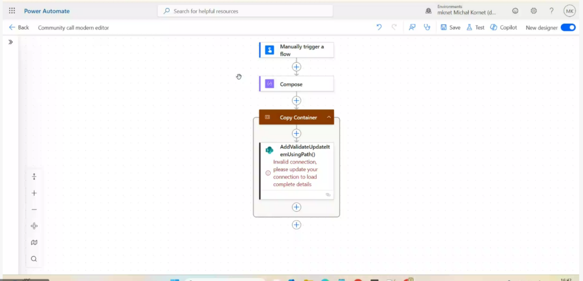Redo the last change

click(394, 27)
